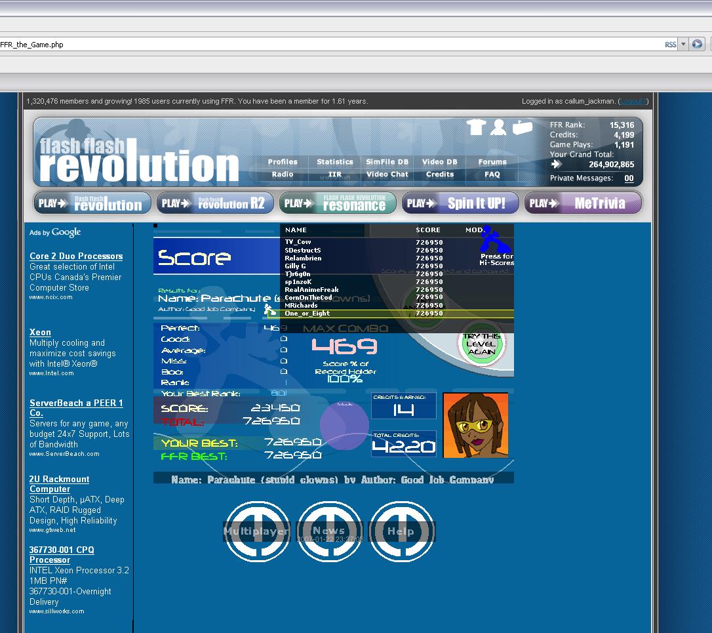Click the RSS feed icon in address bar
Viewport: 712px width, 633px height.
point(670,45)
